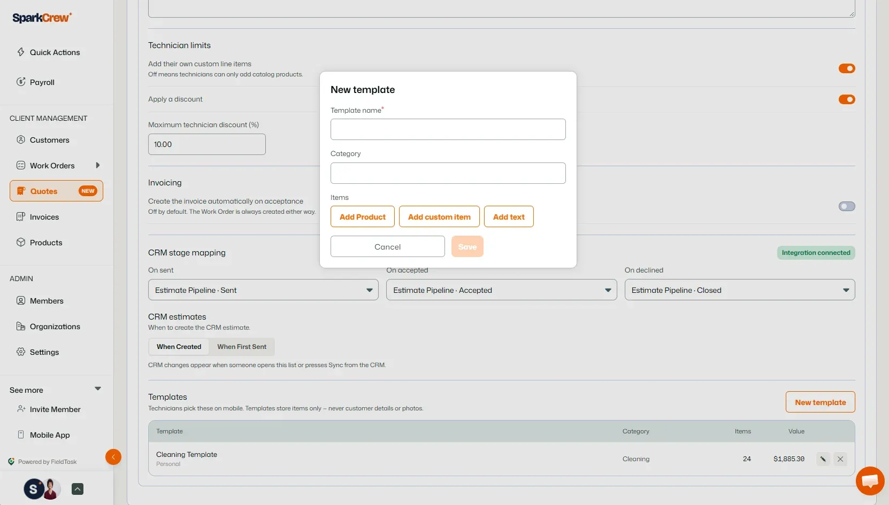
Task: Enable automatic invoice creation on acceptance
Action: click(847, 206)
